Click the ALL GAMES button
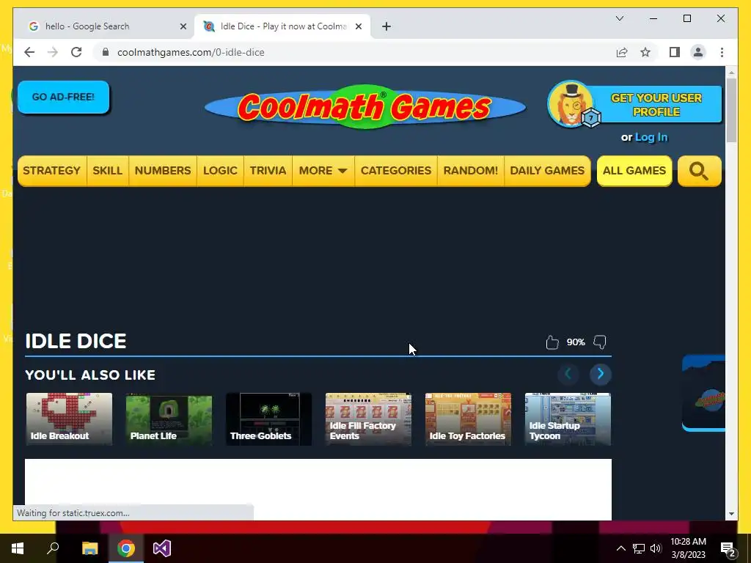 click(x=634, y=171)
